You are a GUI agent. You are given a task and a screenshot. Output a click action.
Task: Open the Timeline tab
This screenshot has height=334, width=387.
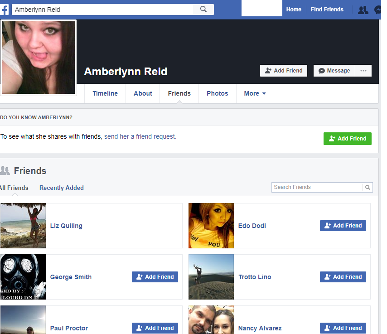click(x=105, y=93)
